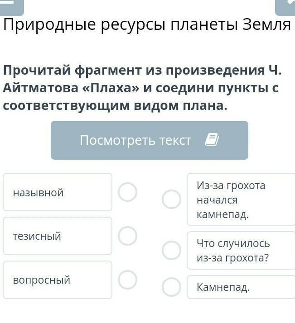
Task: Click the bold task text about Айтматов's «Плаха»
Action: point(142,88)
